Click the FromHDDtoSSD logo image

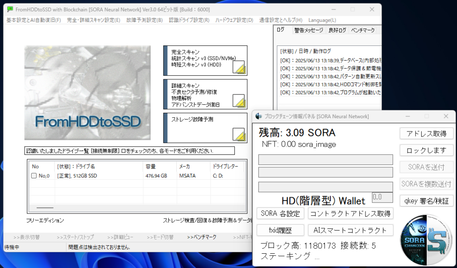tap(87, 93)
